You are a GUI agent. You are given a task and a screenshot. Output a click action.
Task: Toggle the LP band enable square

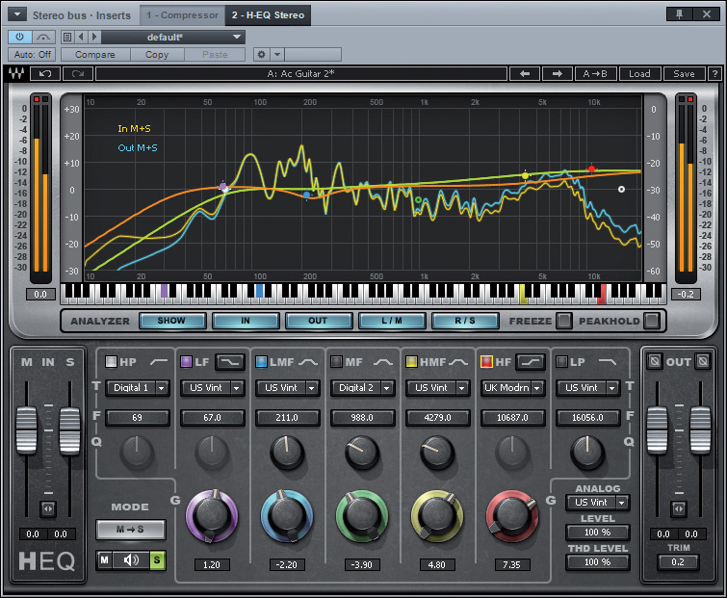point(561,361)
